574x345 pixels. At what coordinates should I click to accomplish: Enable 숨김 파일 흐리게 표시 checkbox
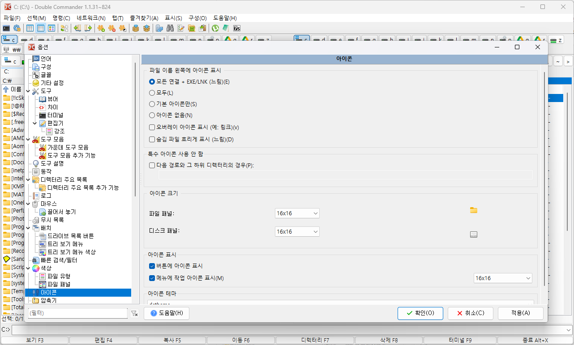(x=152, y=140)
